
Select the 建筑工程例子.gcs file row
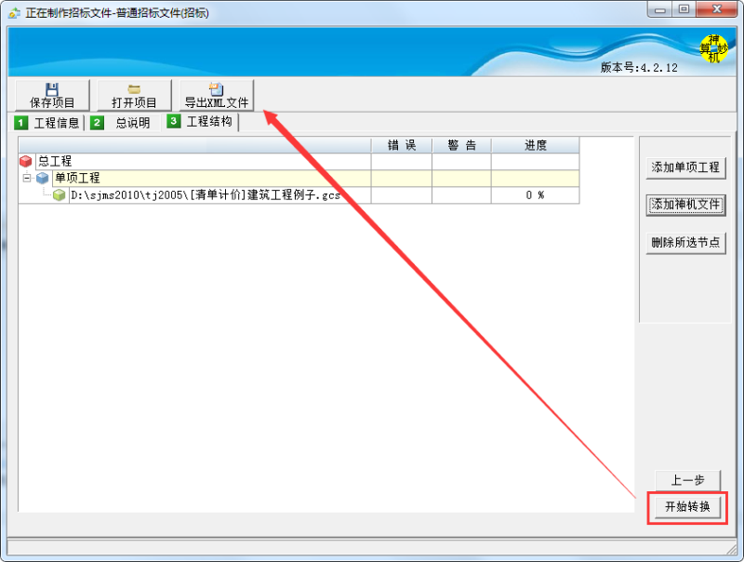[206, 195]
